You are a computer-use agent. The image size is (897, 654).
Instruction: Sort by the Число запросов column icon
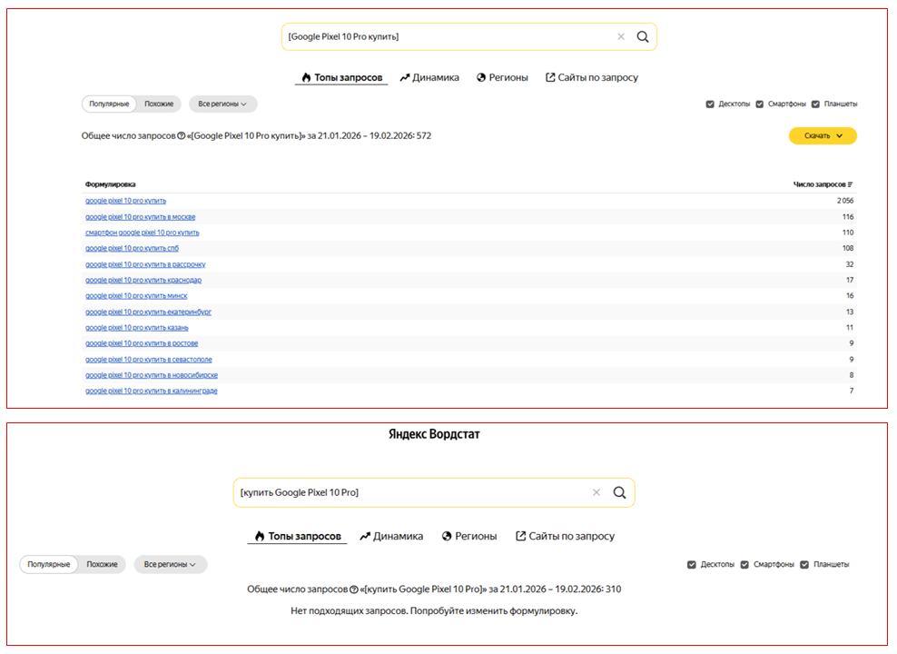850,184
